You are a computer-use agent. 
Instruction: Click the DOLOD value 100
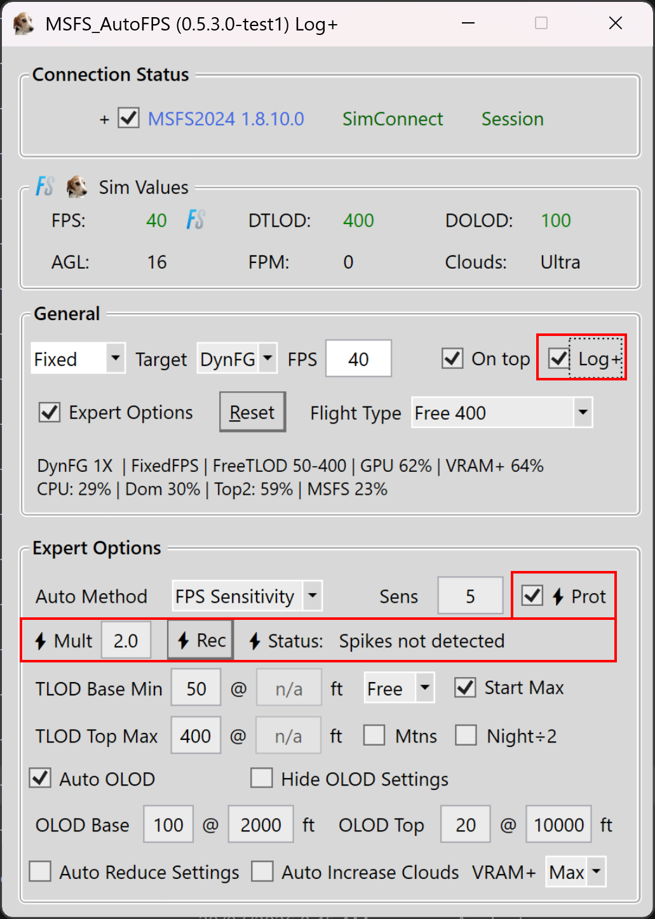click(x=556, y=220)
